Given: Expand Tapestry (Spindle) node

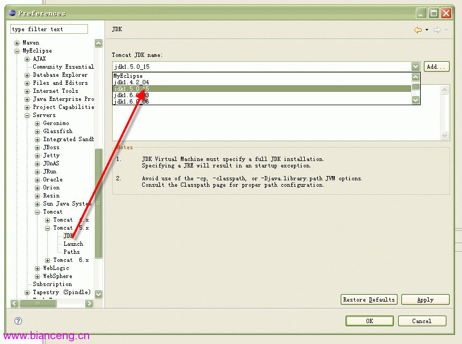Looking at the screenshot, I should tap(27, 292).
